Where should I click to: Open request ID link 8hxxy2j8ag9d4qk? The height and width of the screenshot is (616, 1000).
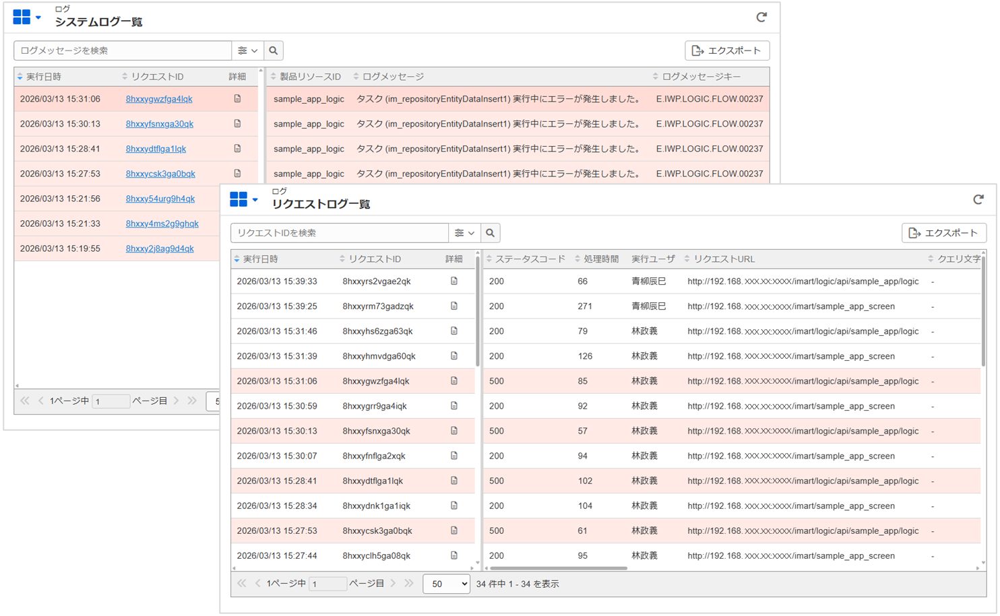(160, 248)
